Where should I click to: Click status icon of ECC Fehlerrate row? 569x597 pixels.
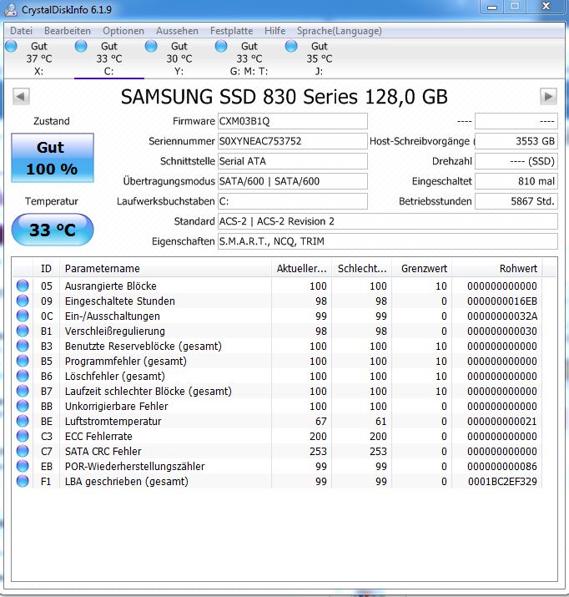[23, 436]
